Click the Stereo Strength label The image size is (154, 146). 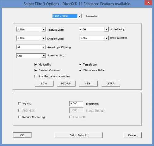pyautogui.click(x=95, y=111)
